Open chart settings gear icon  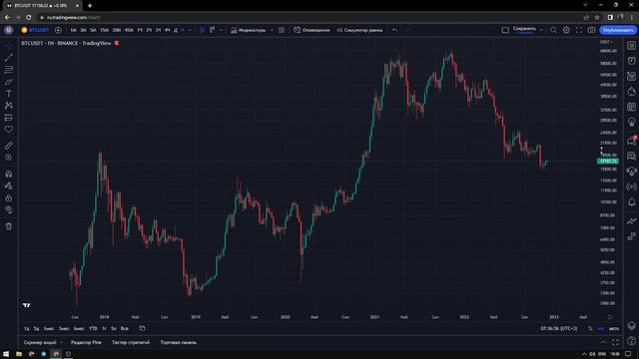[x=566, y=30]
